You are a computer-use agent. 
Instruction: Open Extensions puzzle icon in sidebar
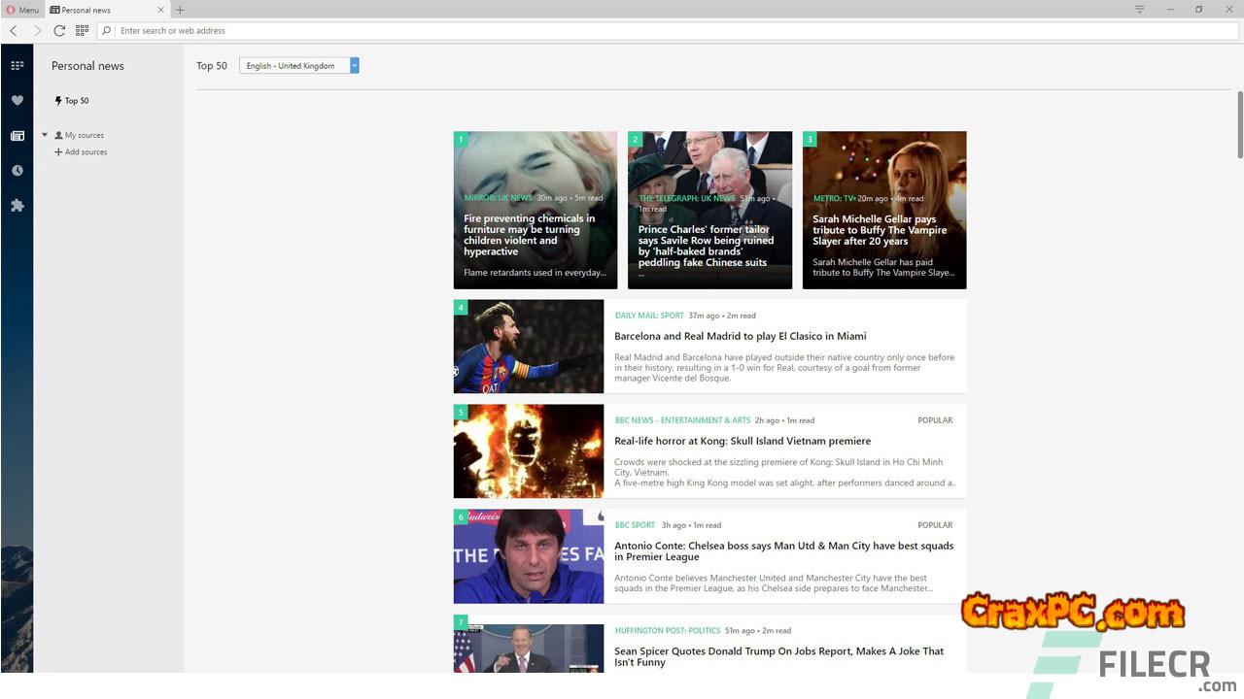click(x=17, y=206)
